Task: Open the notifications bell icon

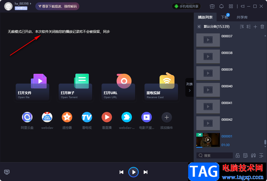Action: pos(221,6)
